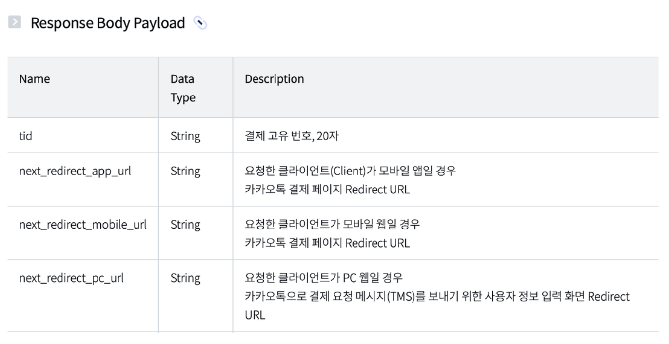Click the 'PC' text in last row description
Image resolution: width=669 pixels, height=344 pixels.
[x=350, y=278]
